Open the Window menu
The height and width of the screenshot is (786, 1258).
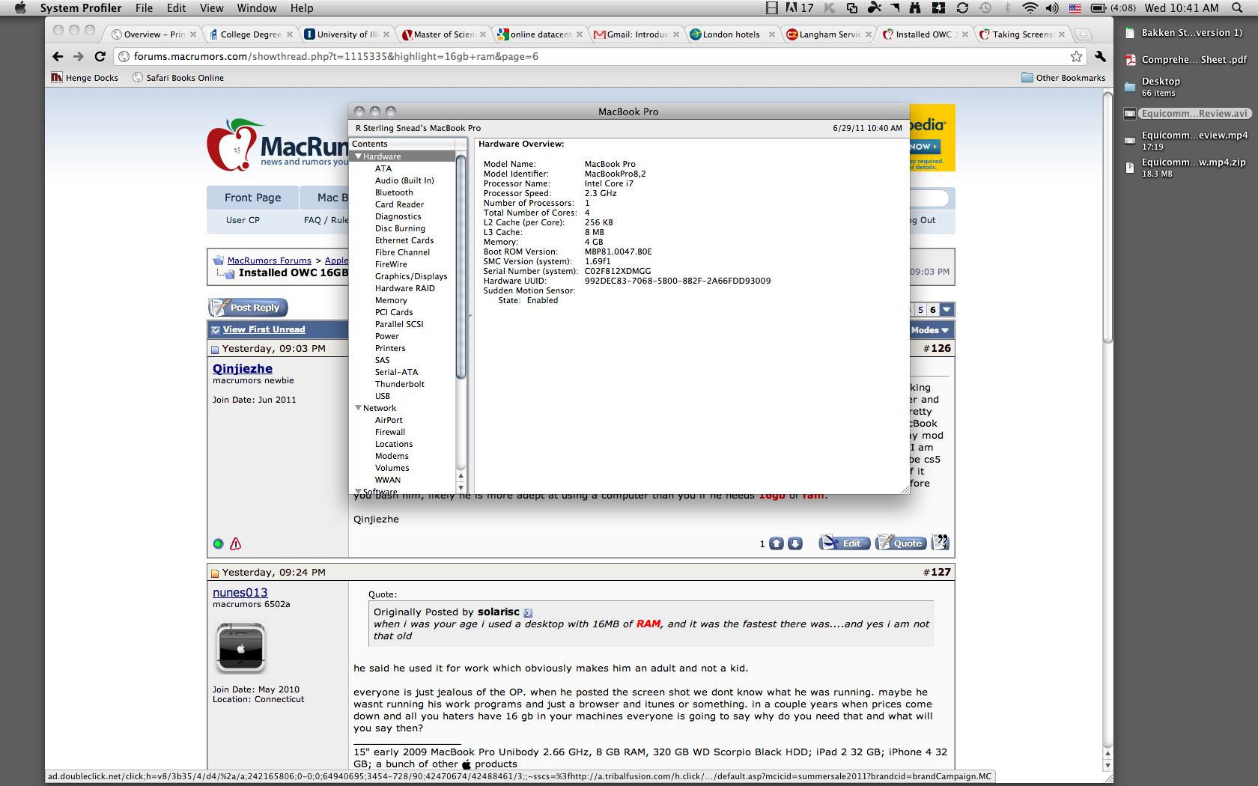pyautogui.click(x=257, y=8)
